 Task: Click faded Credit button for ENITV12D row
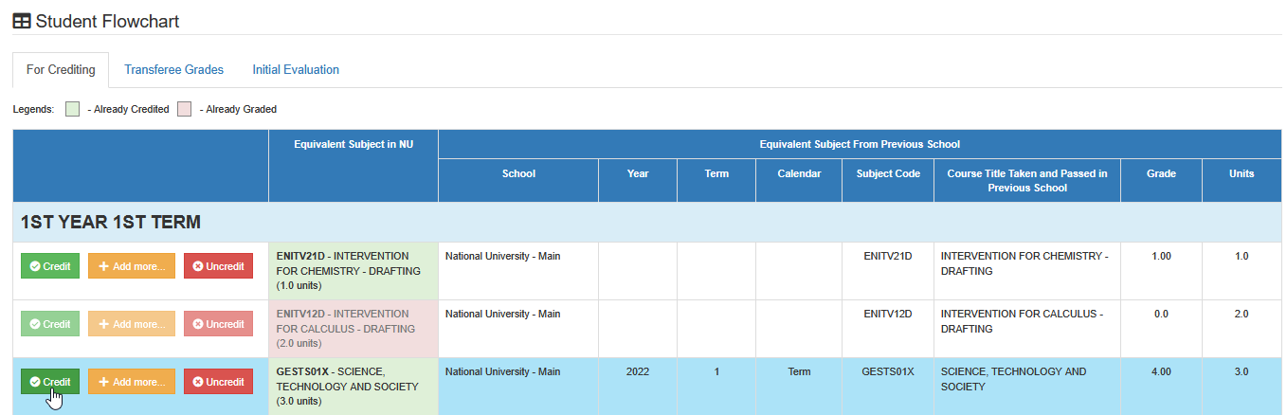pyautogui.click(x=50, y=324)
